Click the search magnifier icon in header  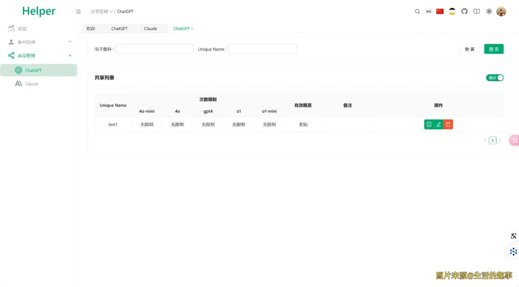417,11
